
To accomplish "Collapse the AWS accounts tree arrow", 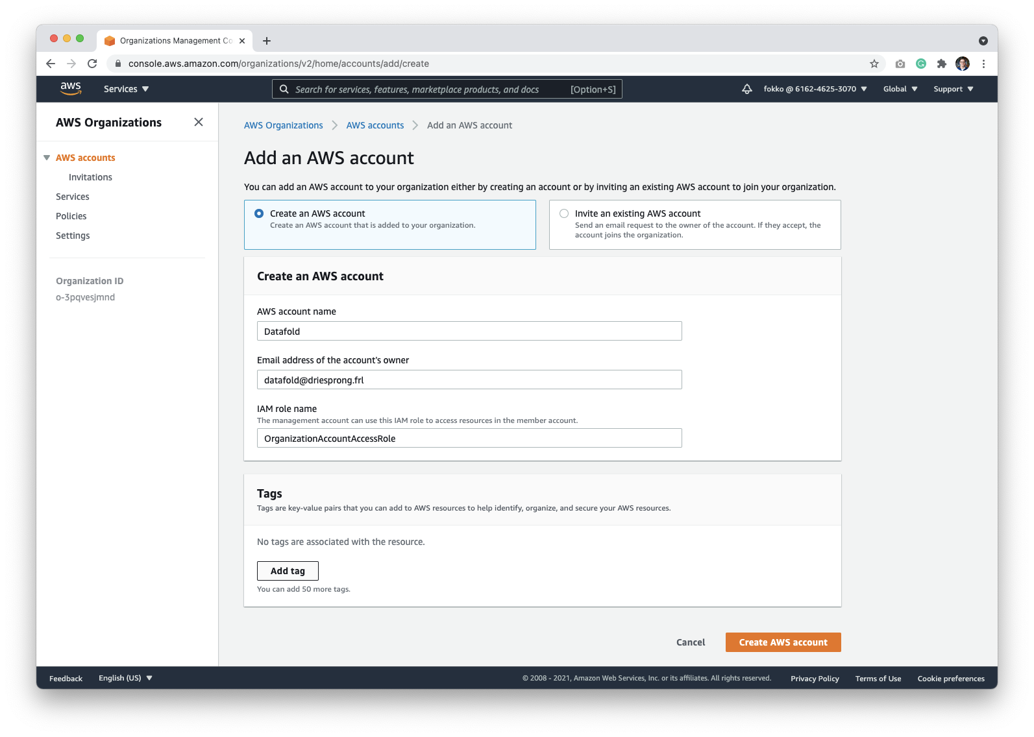I will (x=47, y=158).
